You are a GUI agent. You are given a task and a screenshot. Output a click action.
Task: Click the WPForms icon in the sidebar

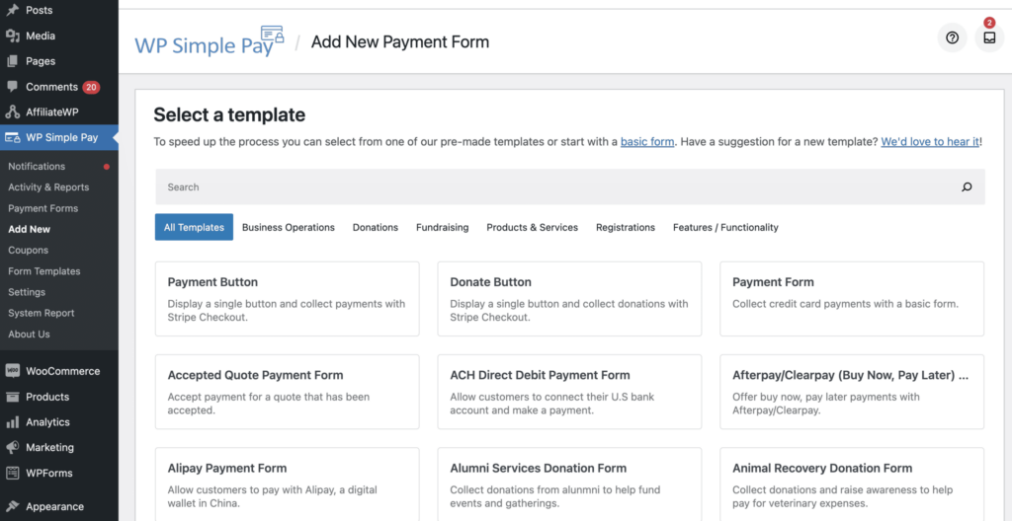tap(12, 474)
